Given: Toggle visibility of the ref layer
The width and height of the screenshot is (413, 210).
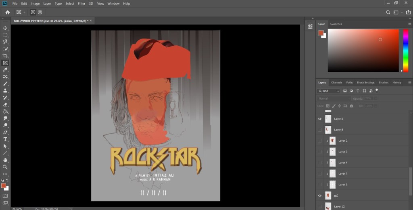Looking at the screenshot, I should pyautogui.click(x=320, y=196).
